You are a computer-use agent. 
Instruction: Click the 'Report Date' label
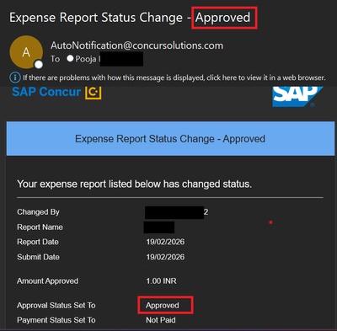coord(38,242)
